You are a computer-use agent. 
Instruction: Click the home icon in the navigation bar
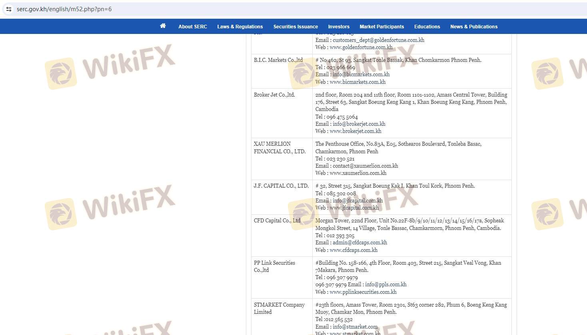click(163, 26)
